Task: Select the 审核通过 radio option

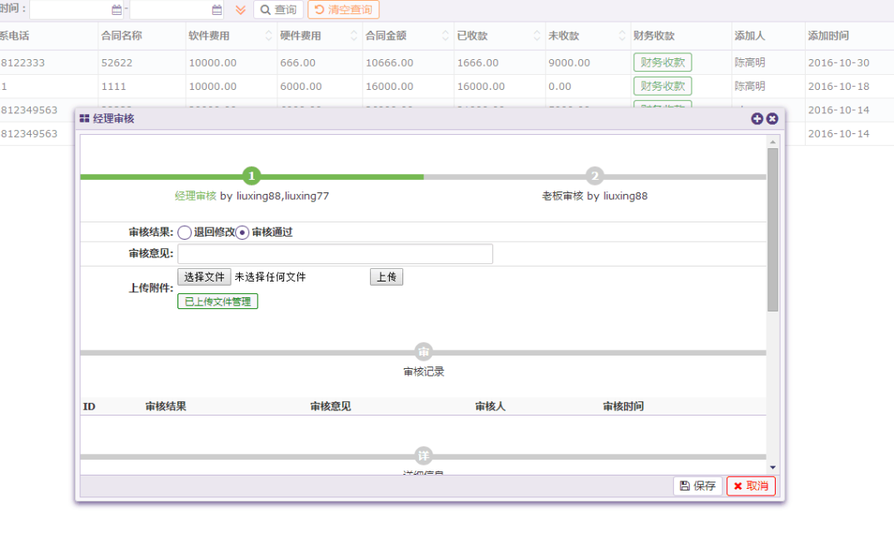Action: coord(242,232)
